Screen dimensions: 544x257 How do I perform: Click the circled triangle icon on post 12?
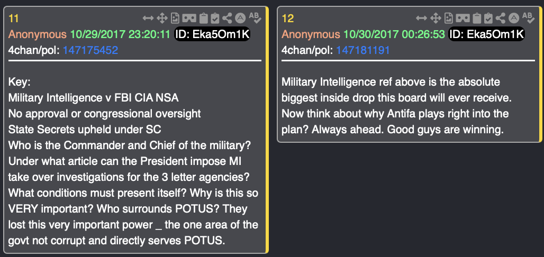514,19
